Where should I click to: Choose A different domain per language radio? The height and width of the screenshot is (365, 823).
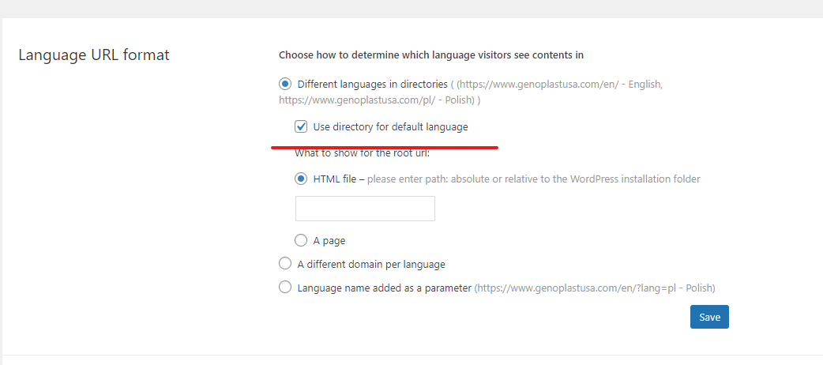285,264
